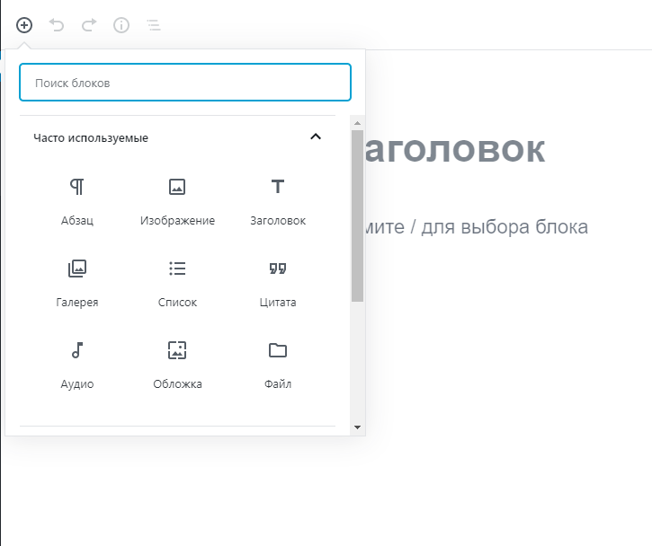Add the Галерея gallery block
This screenshot has height=546, width=652.
tap(77, 283)
